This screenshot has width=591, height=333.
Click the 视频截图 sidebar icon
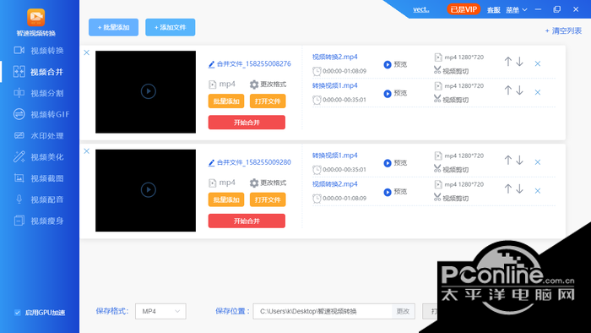(19, 178)
